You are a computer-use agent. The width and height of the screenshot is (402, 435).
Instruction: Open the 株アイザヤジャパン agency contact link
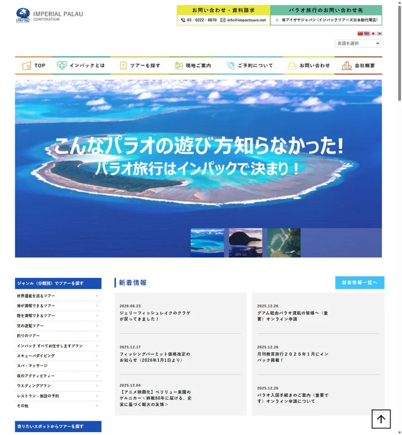[326, 20]
